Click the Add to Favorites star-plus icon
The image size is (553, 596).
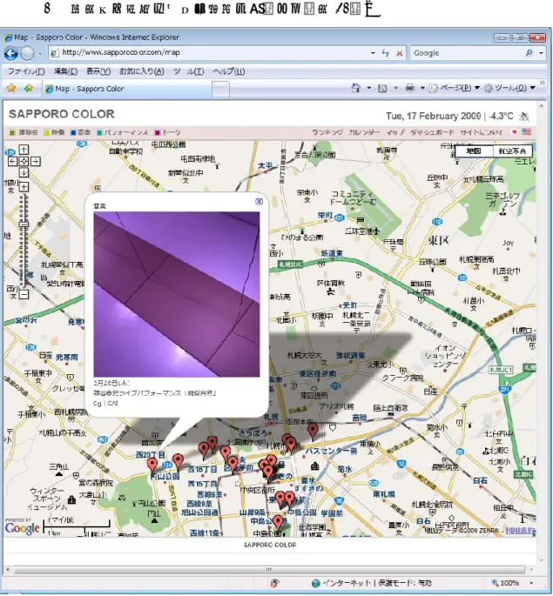coord(28,89)
